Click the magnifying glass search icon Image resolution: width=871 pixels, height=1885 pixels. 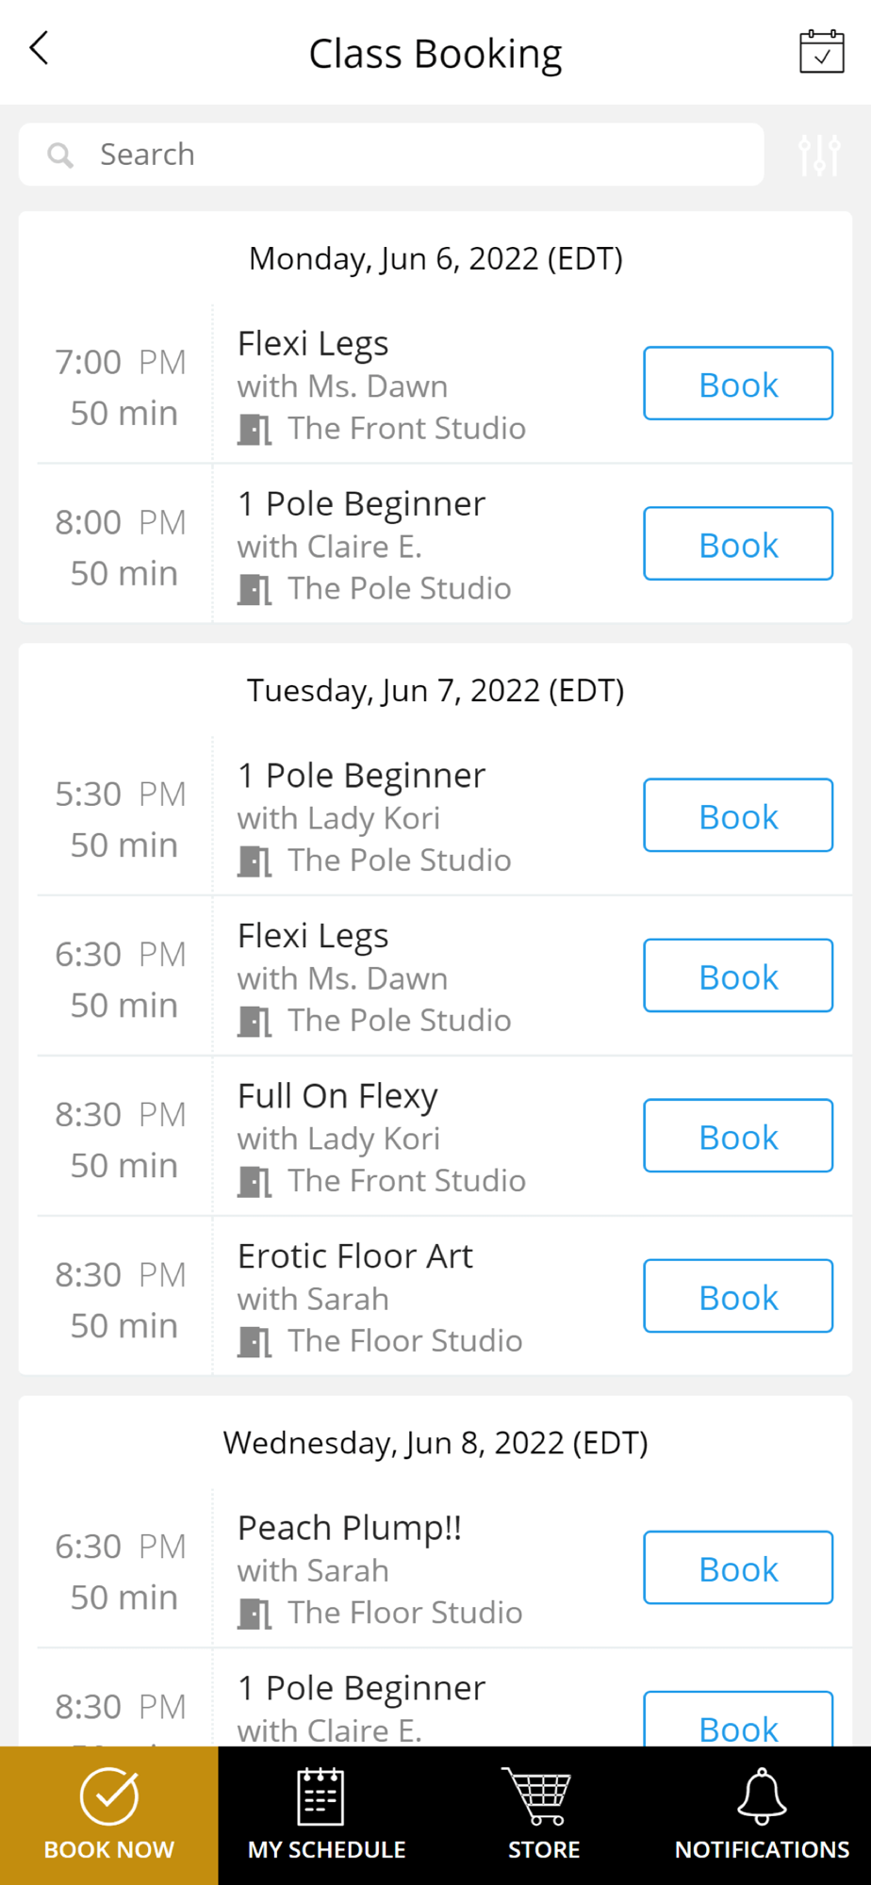point(60,156)
